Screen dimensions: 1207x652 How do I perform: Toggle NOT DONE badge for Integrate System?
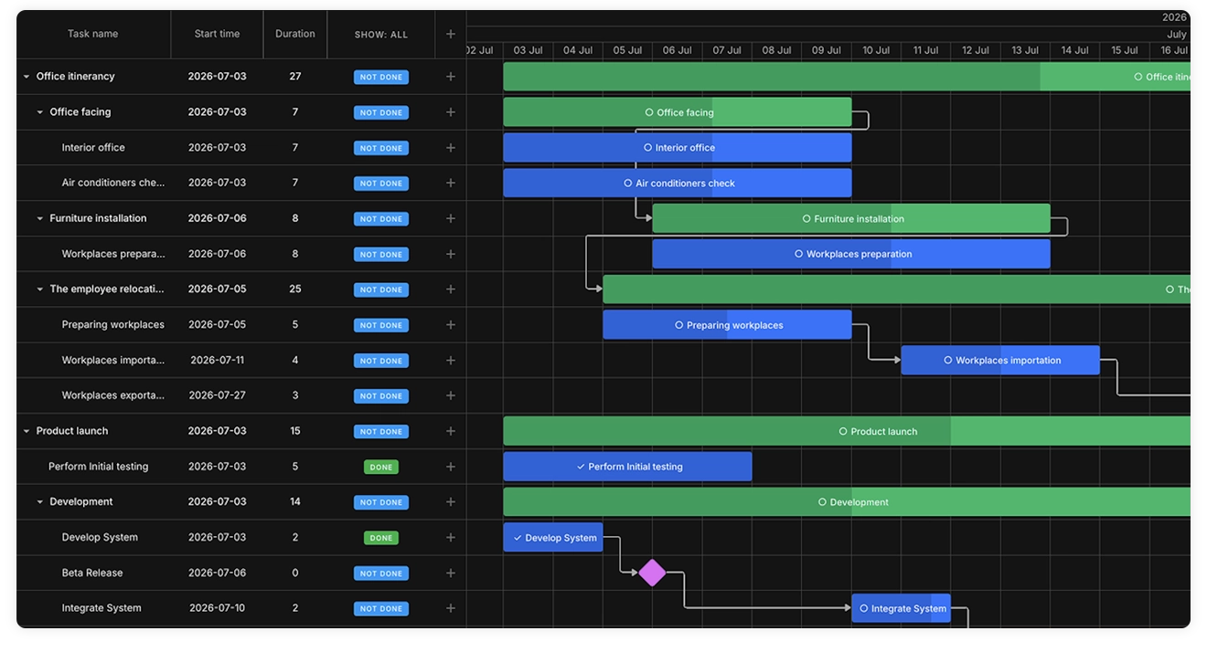click(381, 609)
